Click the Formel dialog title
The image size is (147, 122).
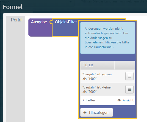tap(13, 7)
